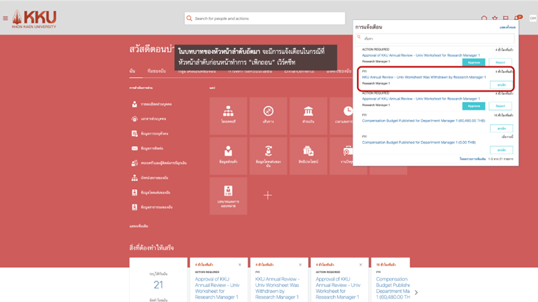
Task: Open the ID badge tile
Action: (x=228, y=195)
